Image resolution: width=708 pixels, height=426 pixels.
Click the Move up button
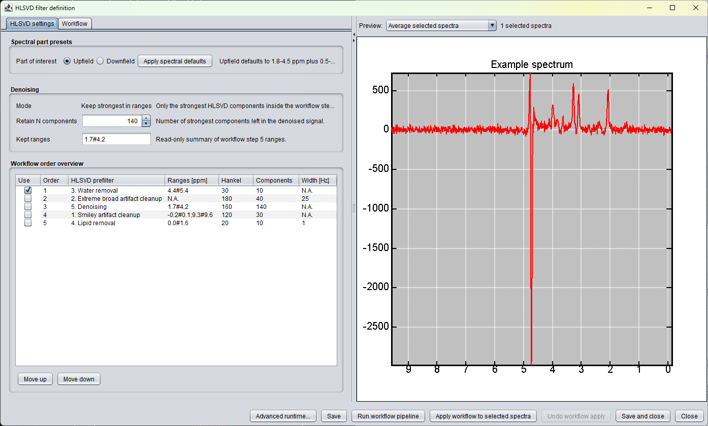[x=35, y=379]
